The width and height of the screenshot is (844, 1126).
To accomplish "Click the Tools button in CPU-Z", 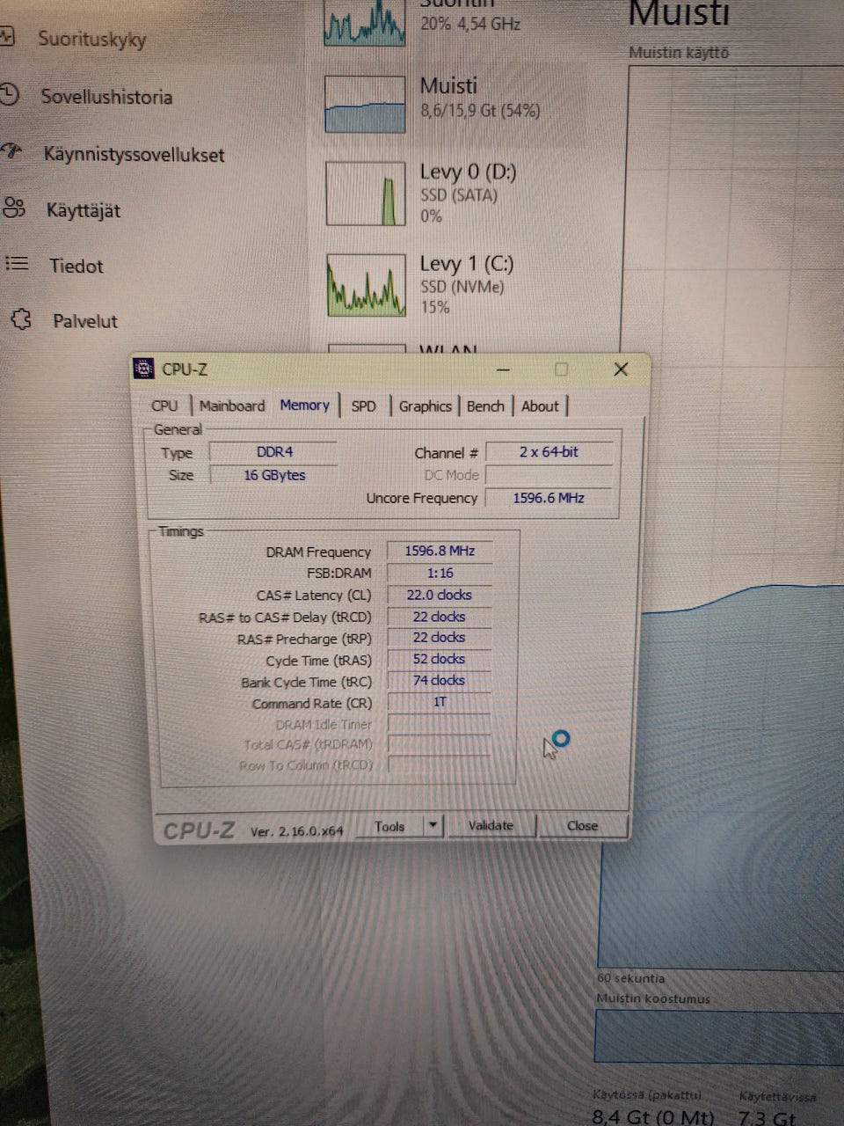I will click(389, 826).
